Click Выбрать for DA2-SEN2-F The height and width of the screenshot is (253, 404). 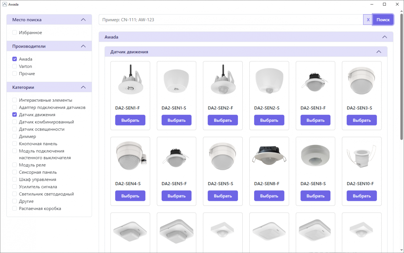[223, 120]
